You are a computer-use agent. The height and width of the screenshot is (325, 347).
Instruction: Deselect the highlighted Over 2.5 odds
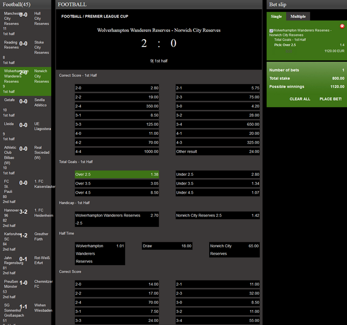click(x=117, y=174)
